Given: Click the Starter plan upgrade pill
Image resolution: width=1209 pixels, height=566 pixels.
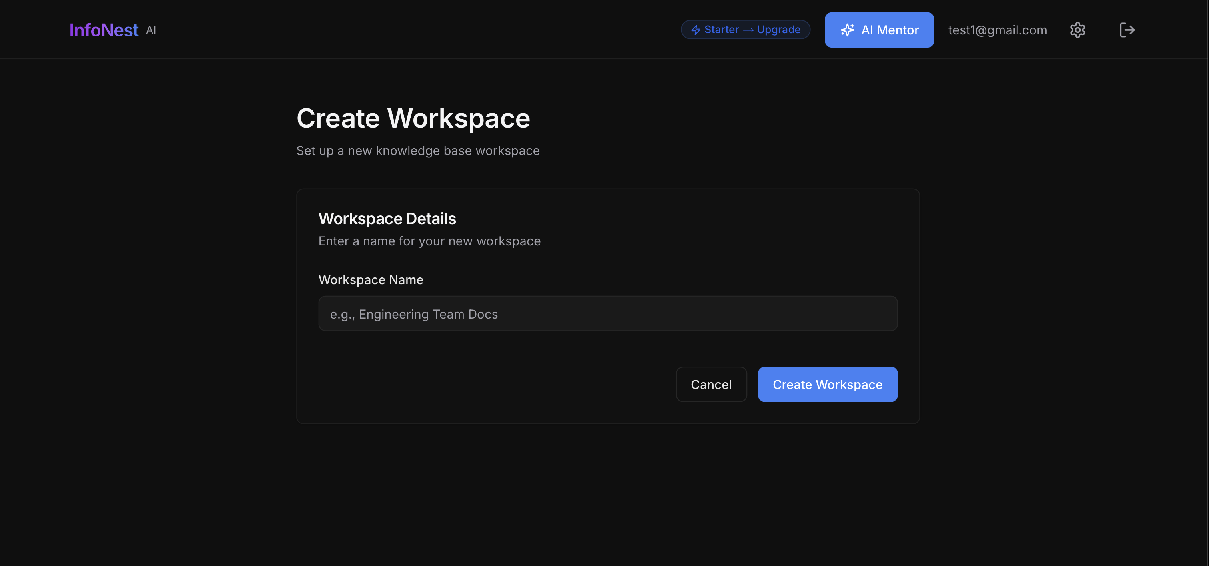Looking at the screenshot, I should pos(745,30).
